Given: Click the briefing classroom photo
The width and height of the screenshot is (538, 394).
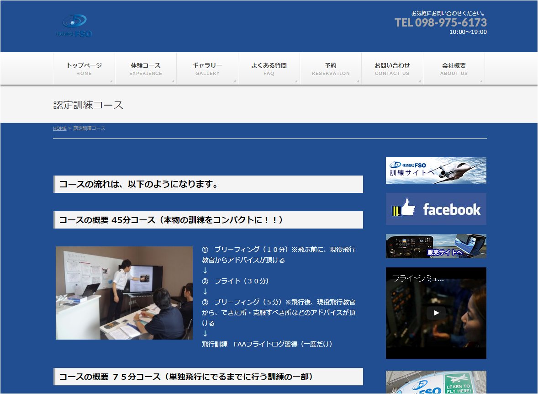Looking at the screenshot, I should 124,293.
